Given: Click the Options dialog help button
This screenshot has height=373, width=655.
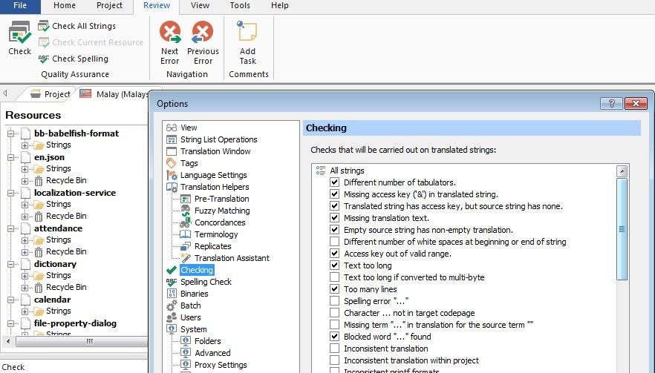Looking at the screenshot, I should pos(611,104).
